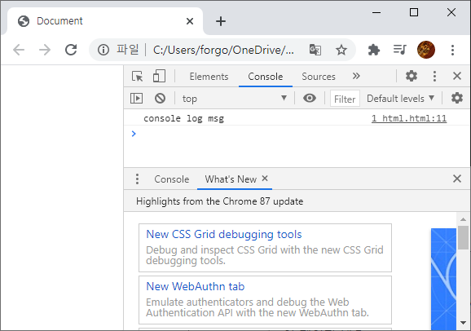Click the What's New scrollbar thumb
The height and width of the screenshot is (331, 471).
(463, 237)
